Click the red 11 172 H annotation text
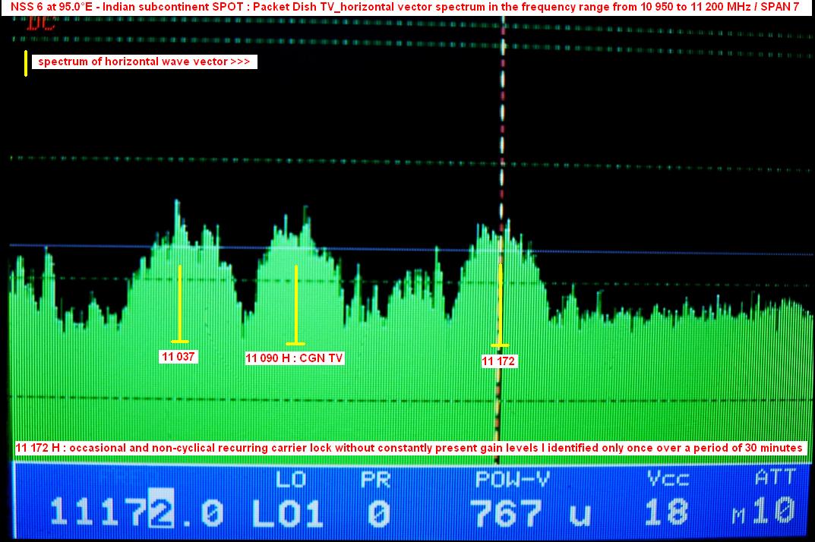 click(408, 448)
